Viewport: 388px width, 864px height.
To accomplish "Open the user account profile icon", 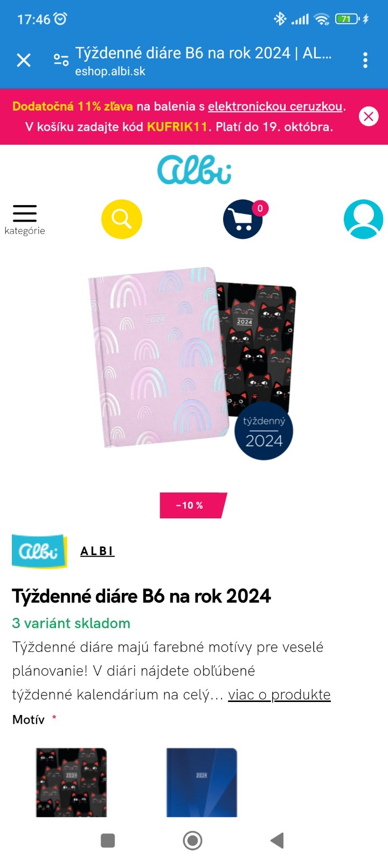I will [363, 219].
